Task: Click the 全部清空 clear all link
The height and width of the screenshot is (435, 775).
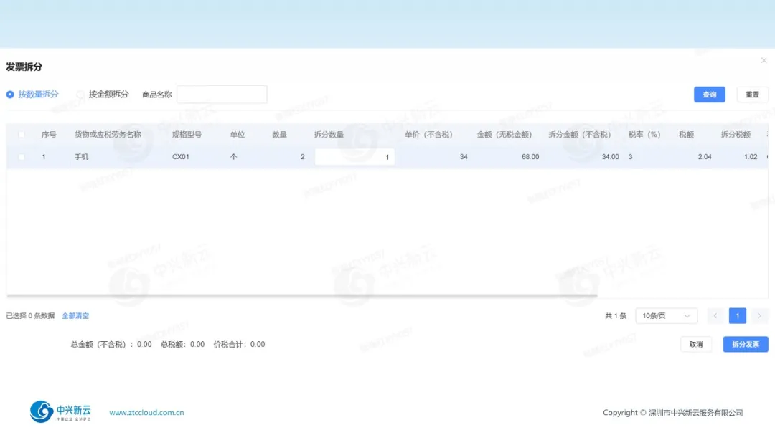Action: pyautogui.click(x=75, y=315)
